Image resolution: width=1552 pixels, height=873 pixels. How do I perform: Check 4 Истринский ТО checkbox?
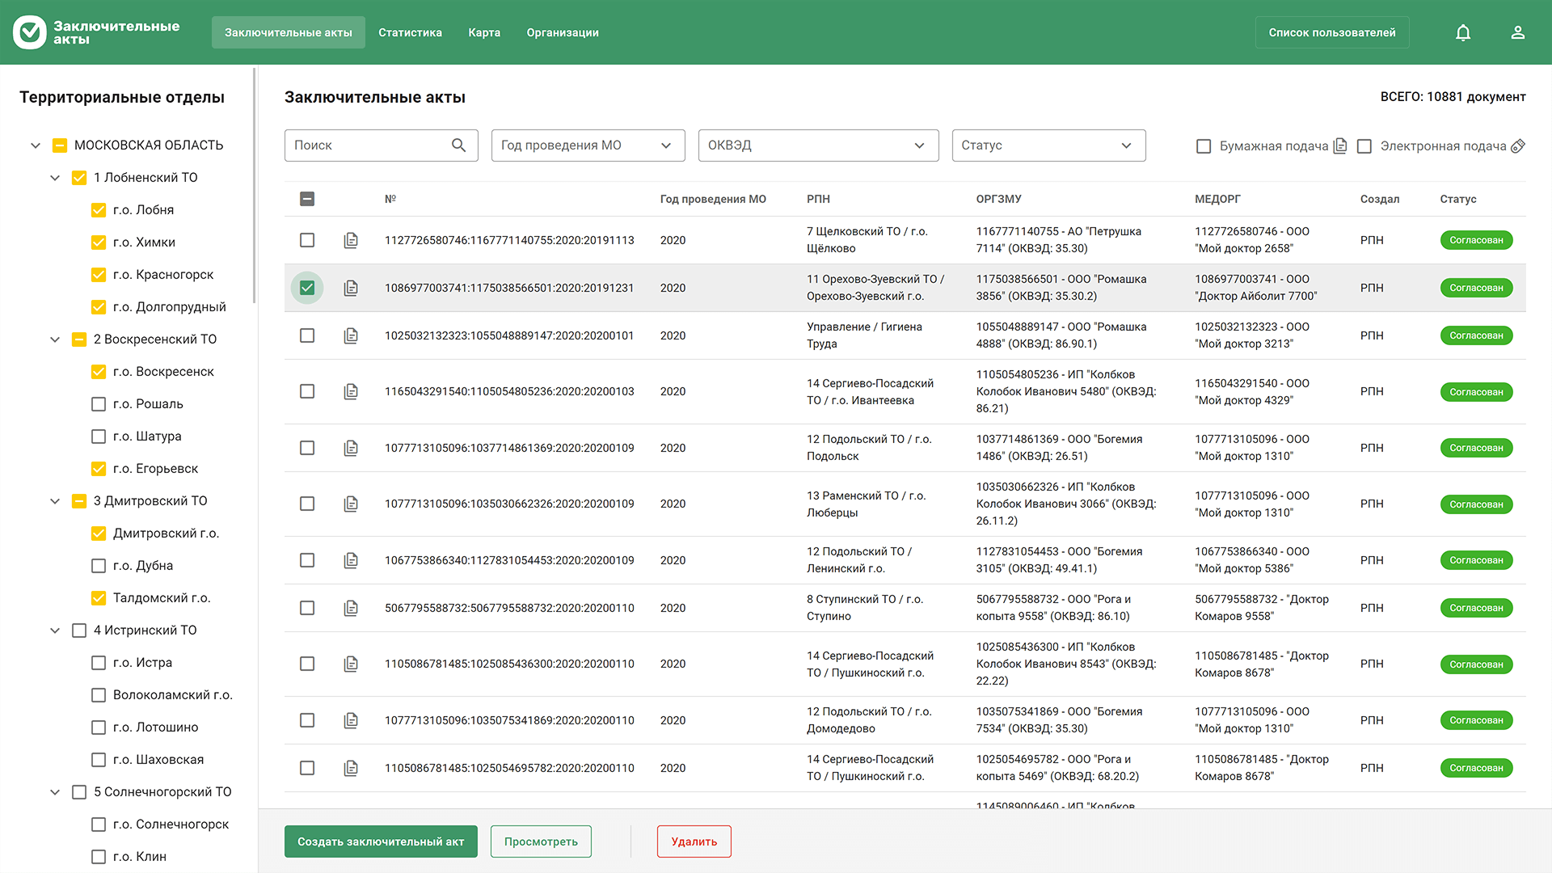pos(79,630)
